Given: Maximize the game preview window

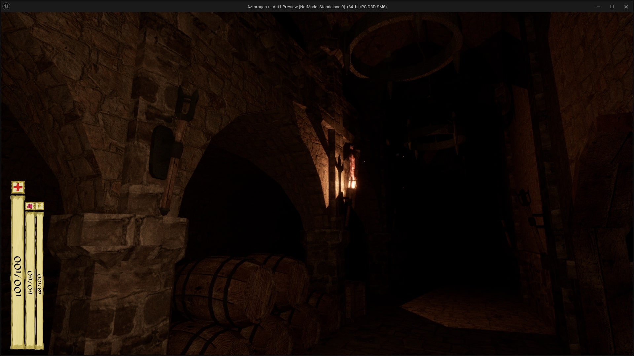Looking at the screenshot, I should (612, 7).
